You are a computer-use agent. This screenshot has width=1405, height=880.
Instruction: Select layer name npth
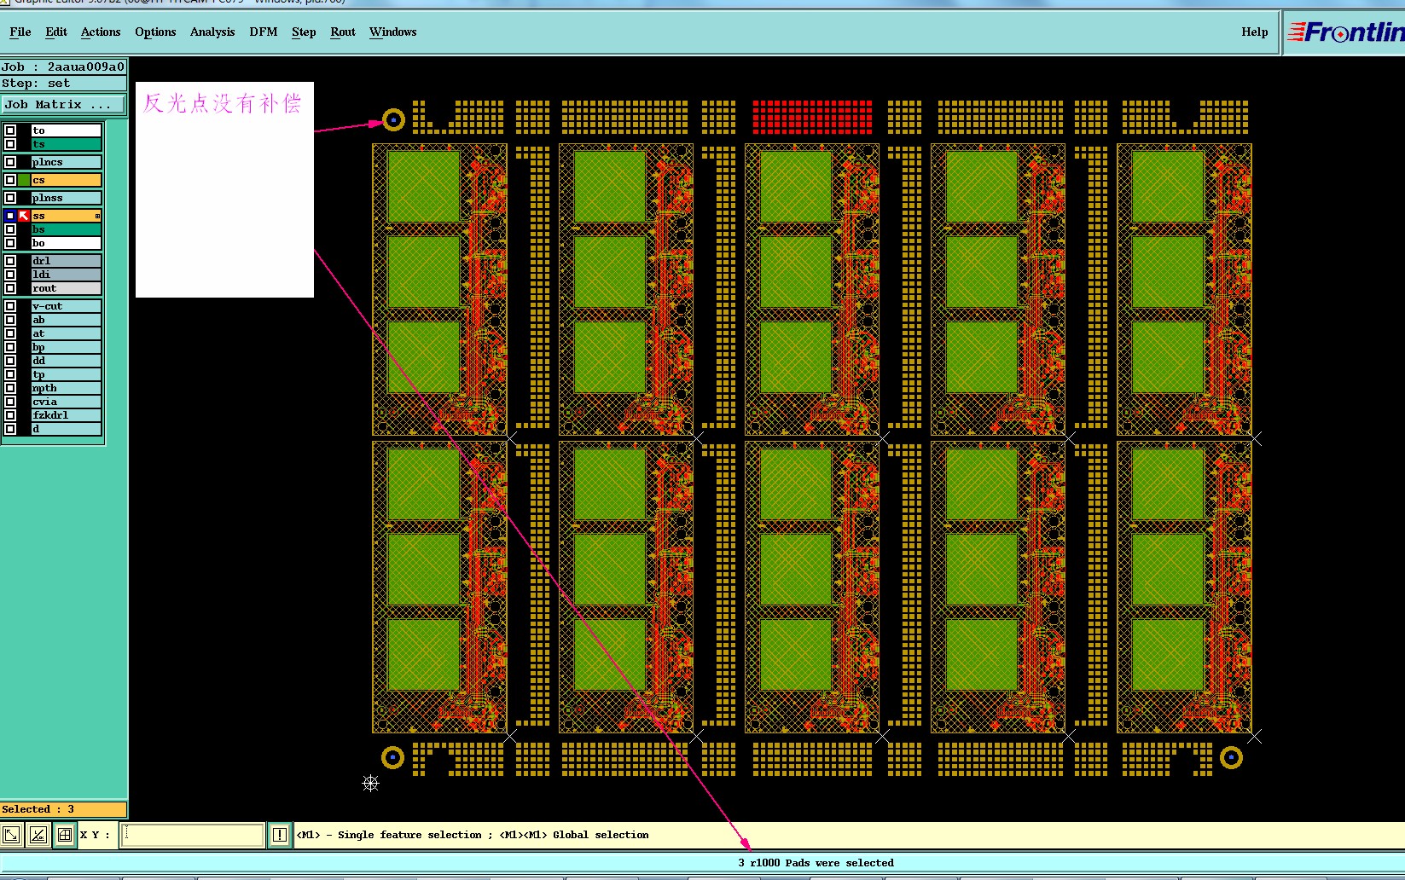tap(67, 388)
